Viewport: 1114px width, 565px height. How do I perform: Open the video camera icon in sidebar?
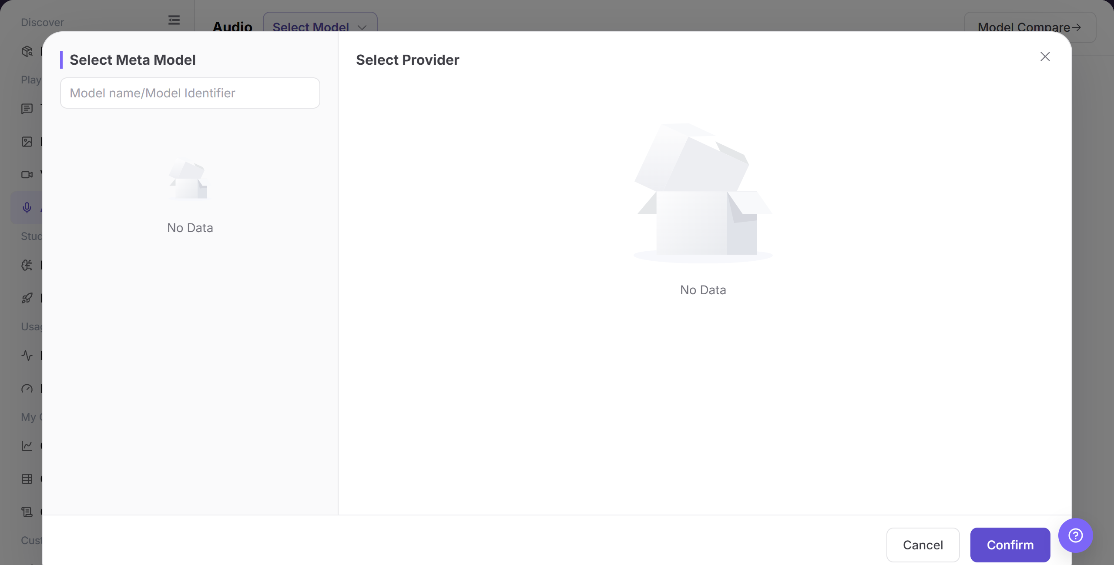pyautogui.click(x=27, y=175)
